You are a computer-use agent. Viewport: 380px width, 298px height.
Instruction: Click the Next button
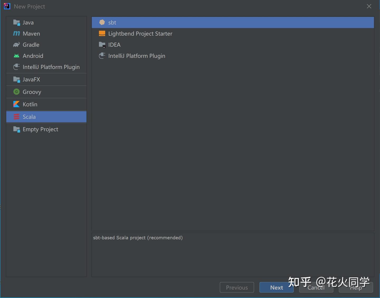click(276, 287)
